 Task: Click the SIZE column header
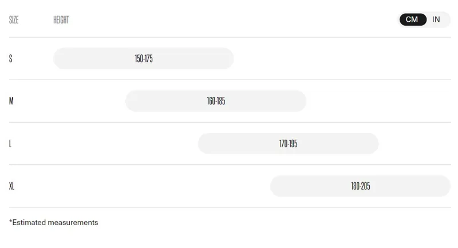click(14, 20)
